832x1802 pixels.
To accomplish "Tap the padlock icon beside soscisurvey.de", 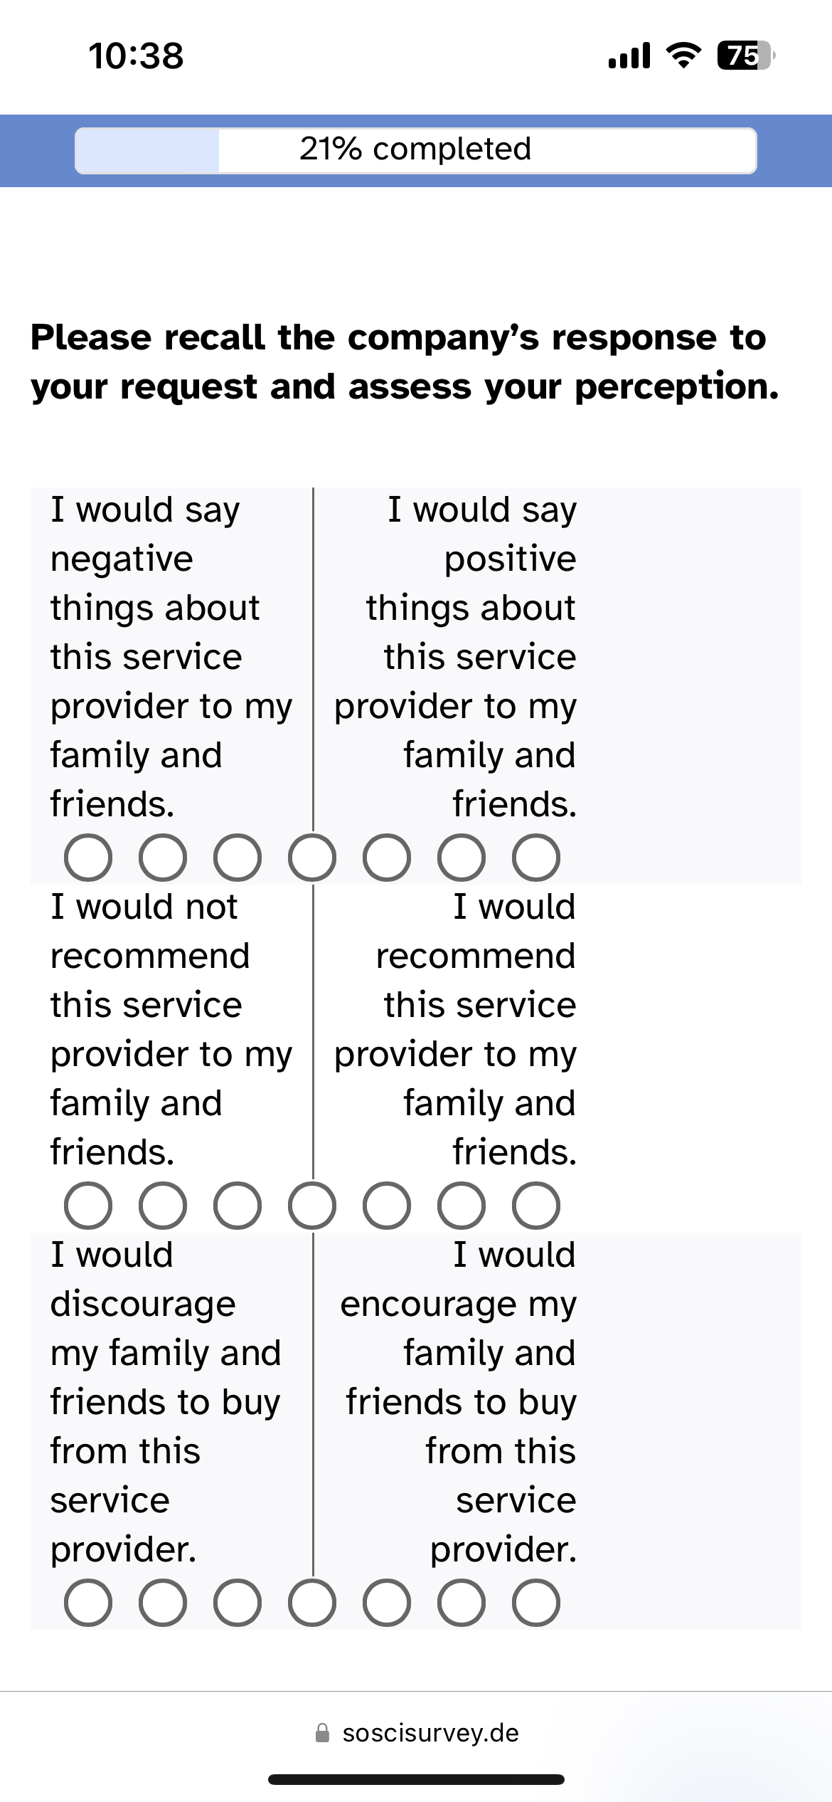I will pyautogui.click(x=322, y=1733).
